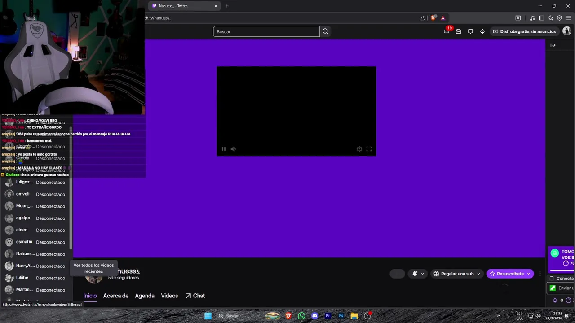This screenshot has height=323, width=575.
Task: Collapse the chat panel arrow
Action: click(x=553, y=45)
